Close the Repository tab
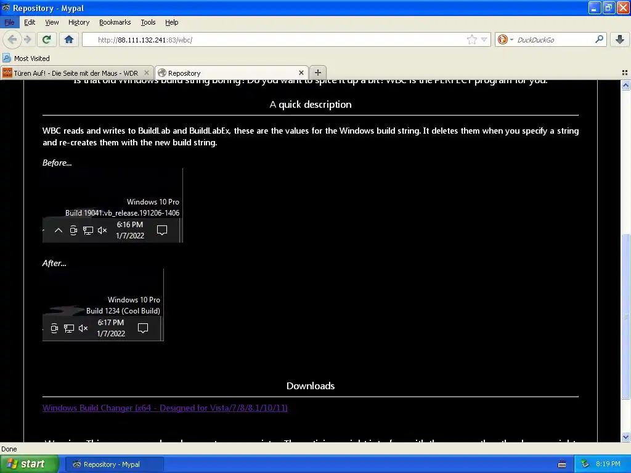The height and width of the screenshot is (473, 631). pos(301,73)
